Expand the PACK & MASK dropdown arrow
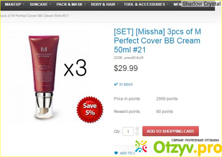The width and height of the screenshot is (222, 157). (x=85, y=4)
